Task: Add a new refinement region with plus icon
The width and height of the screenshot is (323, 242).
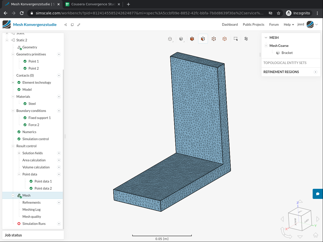Action: 315,72
